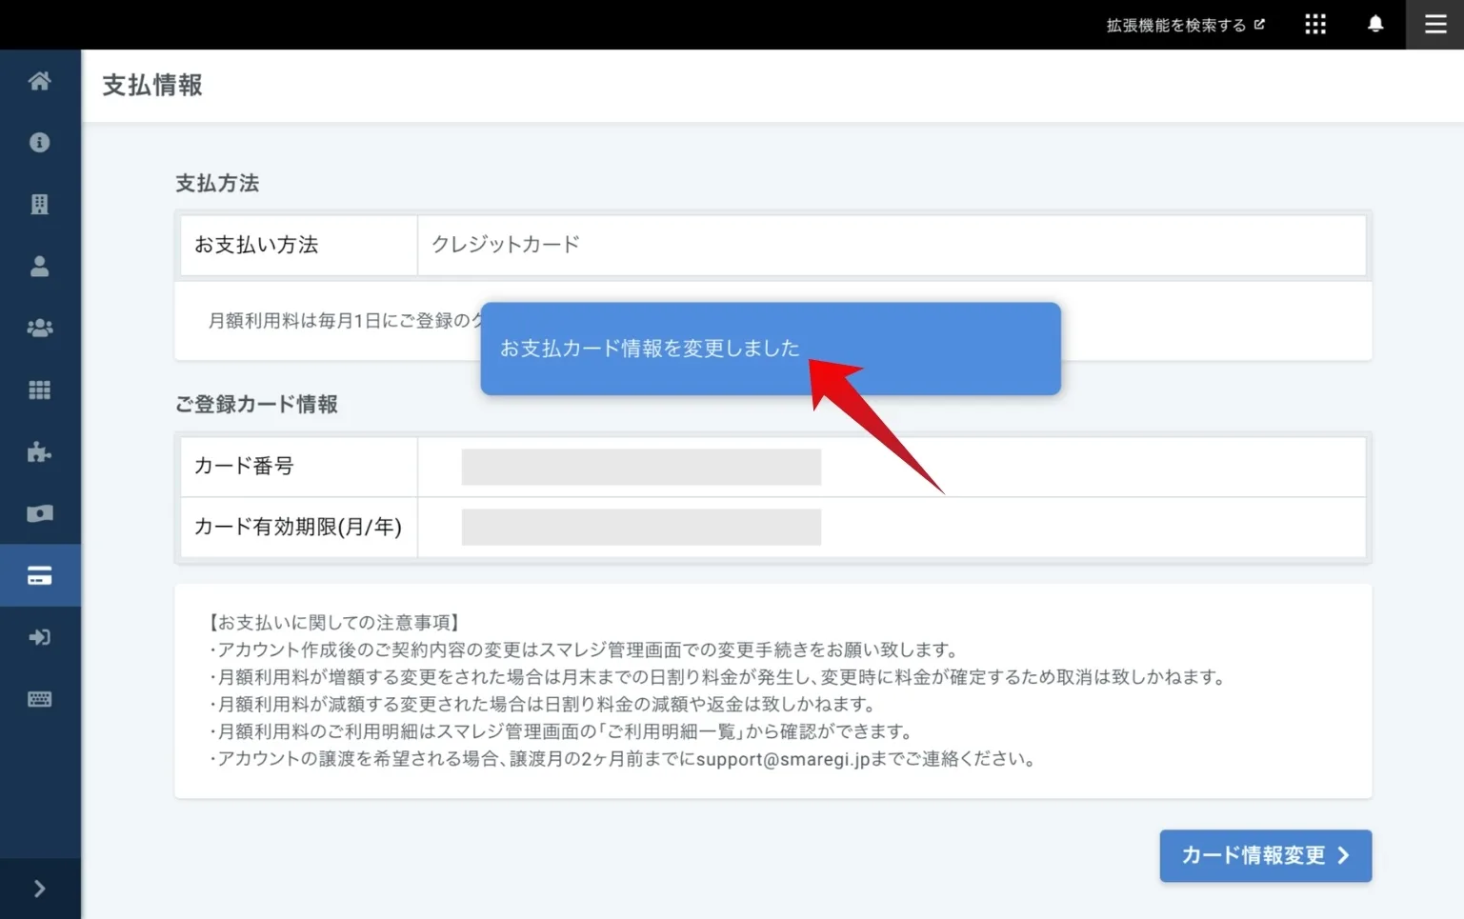
Task: Open the keyboard icon in sidebar
Action: 39,700
